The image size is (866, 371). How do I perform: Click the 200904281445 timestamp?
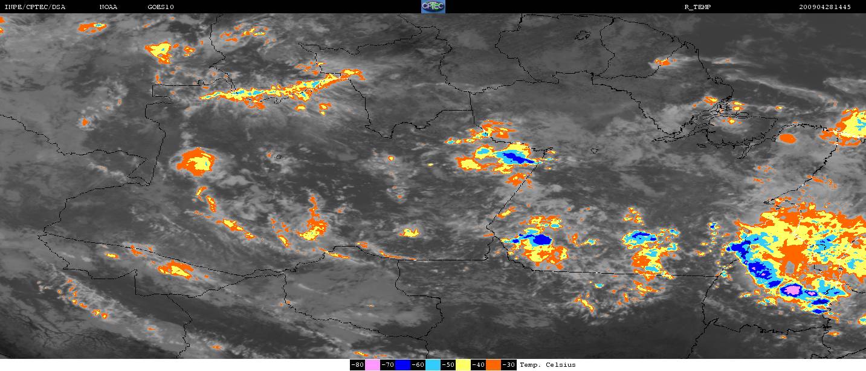[825, 7]
